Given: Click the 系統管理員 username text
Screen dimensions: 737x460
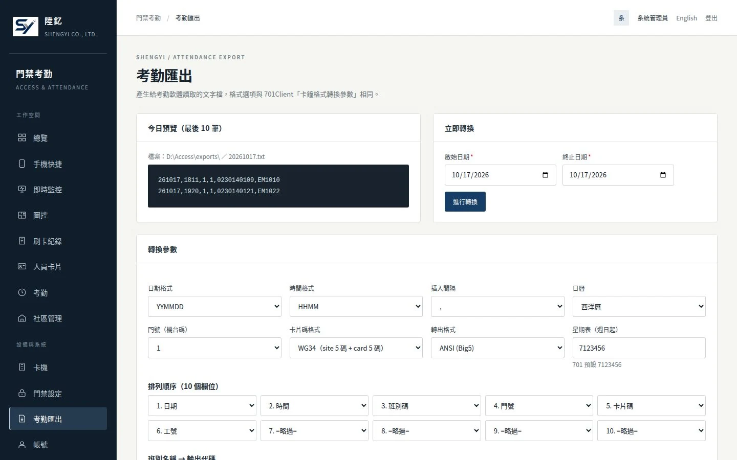Looking at the screenshot, I should point(653,18).
